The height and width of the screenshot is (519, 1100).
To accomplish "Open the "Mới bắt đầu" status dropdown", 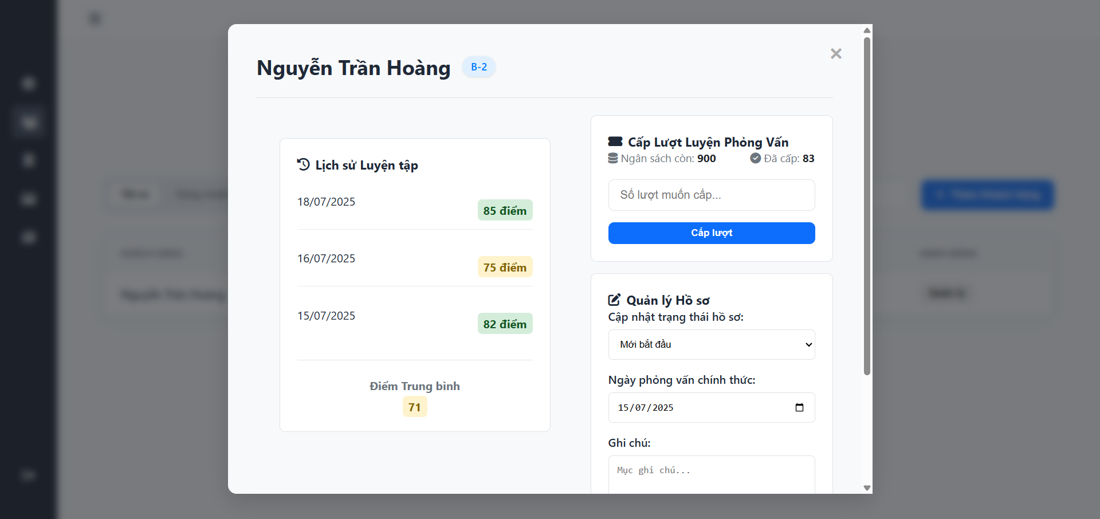I will (x=711, y=344).
